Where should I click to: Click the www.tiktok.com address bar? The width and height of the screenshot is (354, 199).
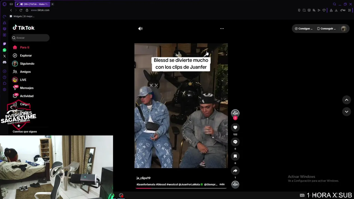(40, 10)
